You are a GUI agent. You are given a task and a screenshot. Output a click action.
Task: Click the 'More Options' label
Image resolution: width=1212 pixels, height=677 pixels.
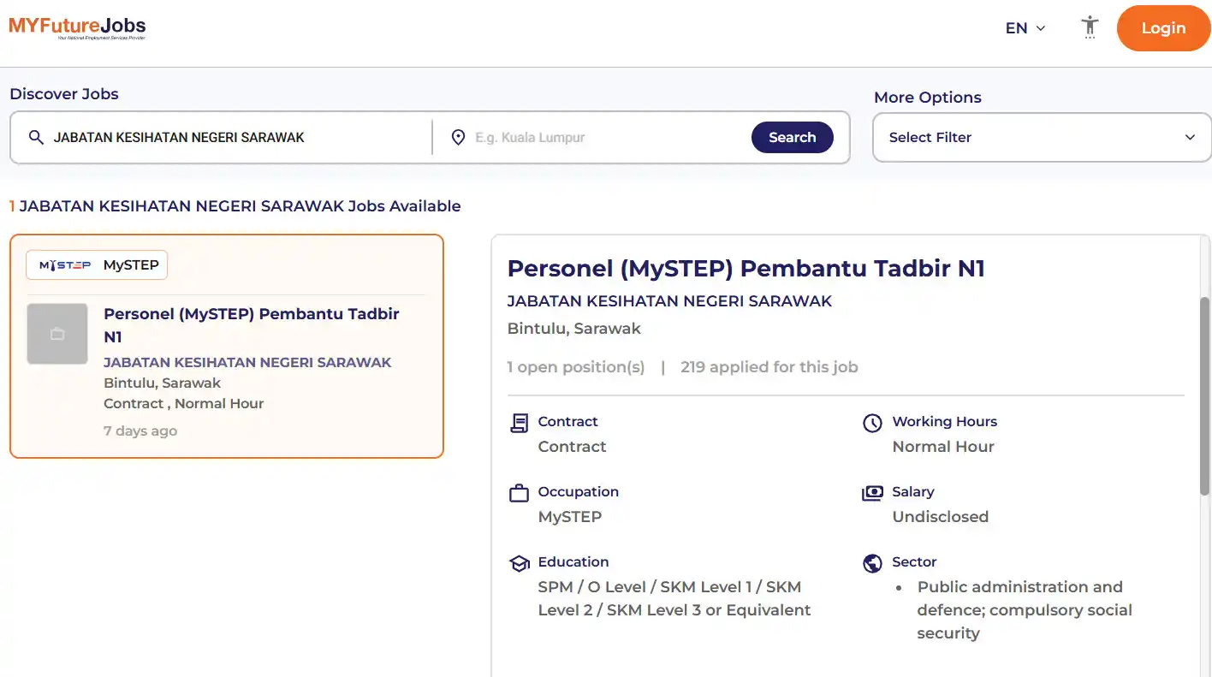(927, 98)
